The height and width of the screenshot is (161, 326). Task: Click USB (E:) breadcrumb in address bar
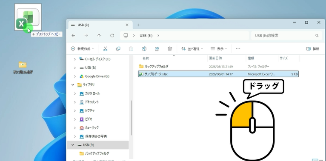point(146,36)
